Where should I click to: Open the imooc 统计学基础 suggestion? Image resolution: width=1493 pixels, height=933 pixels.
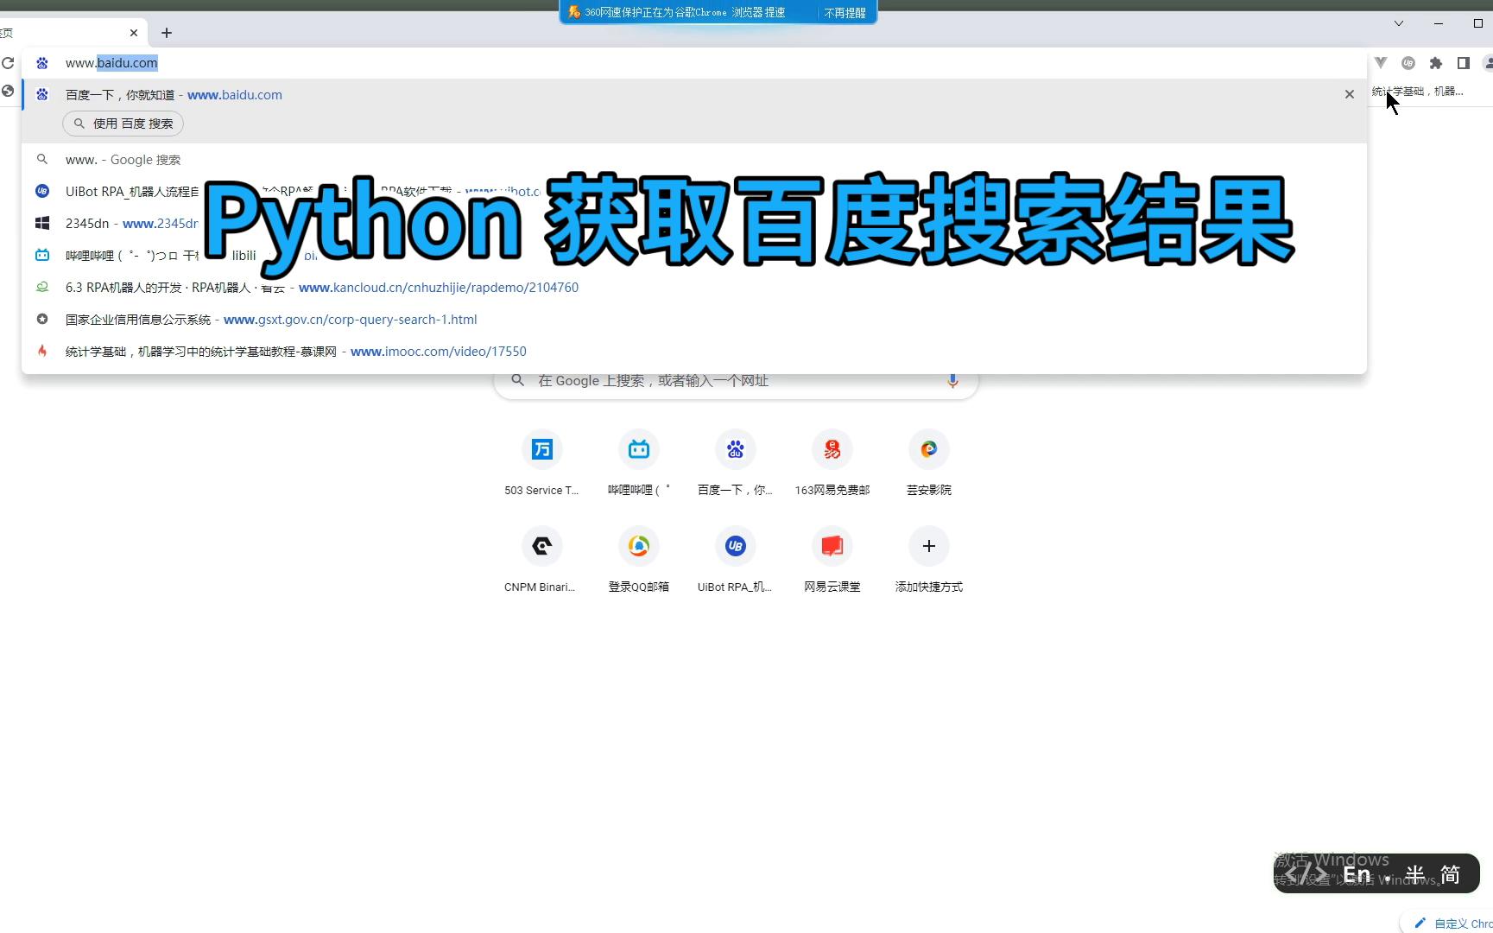coord(694,352)
